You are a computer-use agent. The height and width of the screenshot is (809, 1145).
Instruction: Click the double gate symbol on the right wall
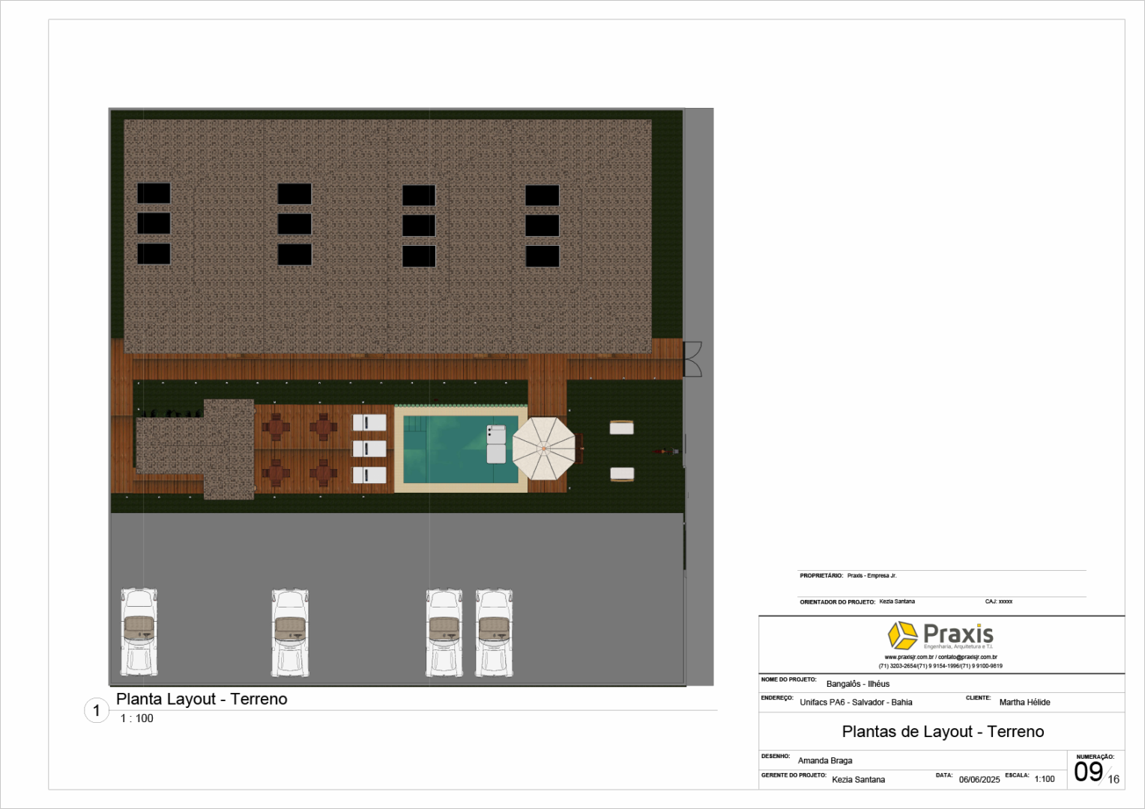[692, 359]
